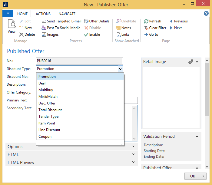This screenshot has height=185, width=212.
Task: Open the Images action
Action: pyautogui.click(x=44, y=35)
